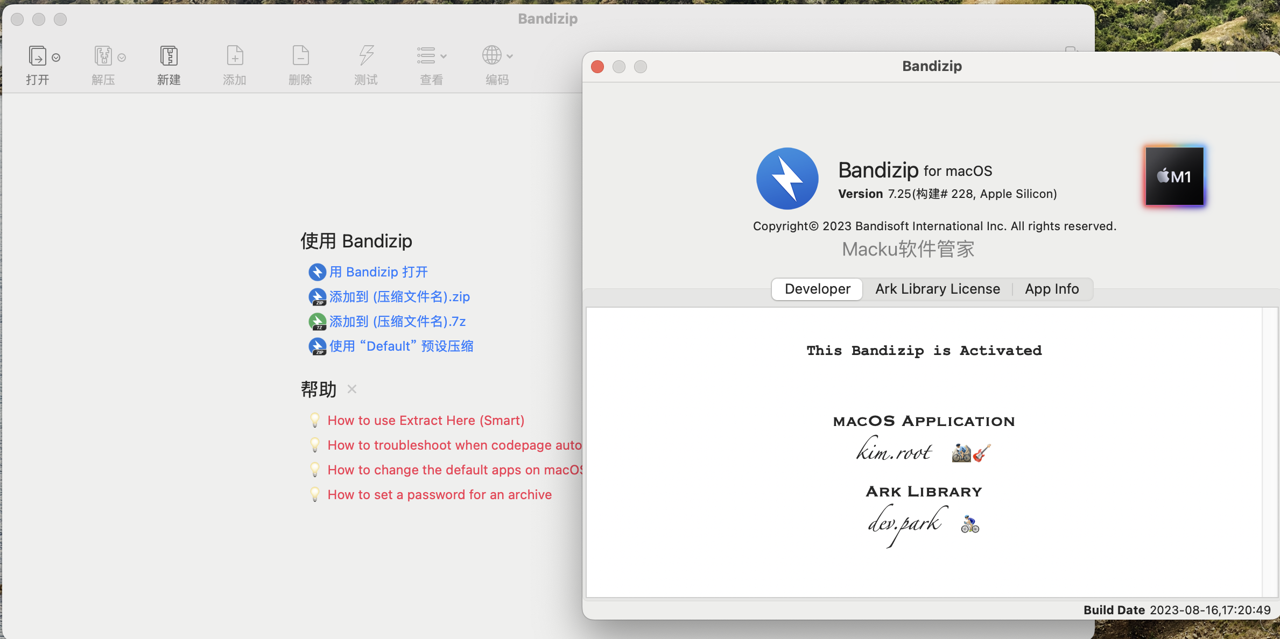Click the 新建 (New archive) toolbar icon

point(169,56)
